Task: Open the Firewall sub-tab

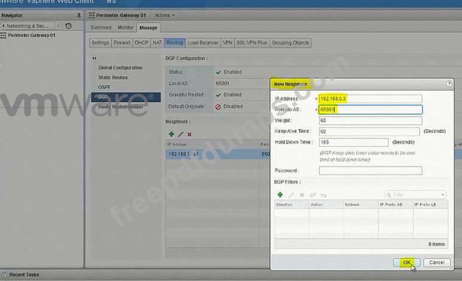Action: (x=122, y=43)
